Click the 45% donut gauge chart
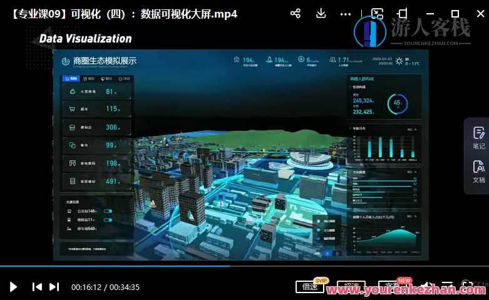 click(x=398, y=104)
